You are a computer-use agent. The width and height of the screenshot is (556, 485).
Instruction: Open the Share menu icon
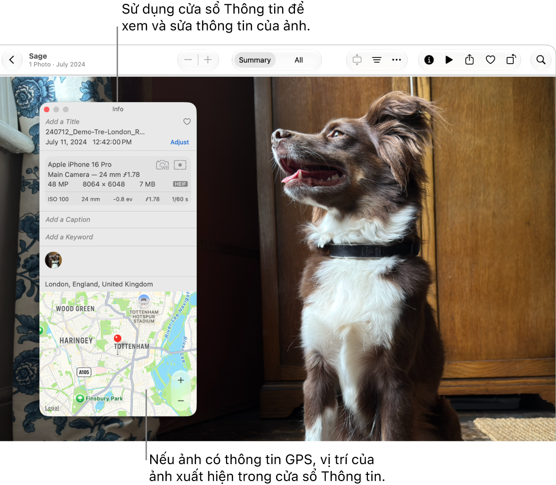tap(469, 60)
